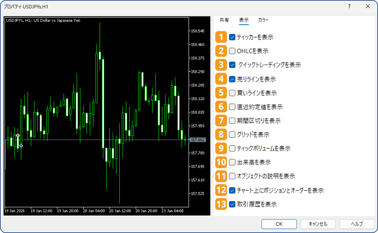Enable the OHLCを表示 checkbox
Viewport: 378px width, 233px height.
pos(232,51)
